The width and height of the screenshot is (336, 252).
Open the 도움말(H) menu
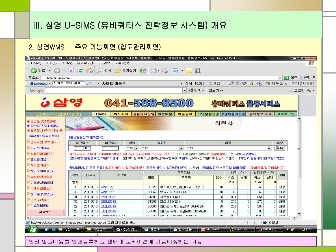tap(122, 63)
